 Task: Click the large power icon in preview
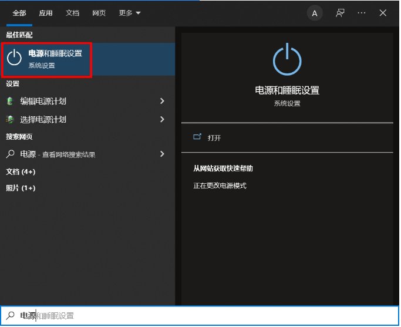pyautogui.click(x=287, y=59)
